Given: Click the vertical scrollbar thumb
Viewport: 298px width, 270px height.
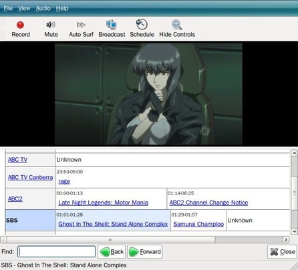Looking at the screenshot, I should 294,193.
